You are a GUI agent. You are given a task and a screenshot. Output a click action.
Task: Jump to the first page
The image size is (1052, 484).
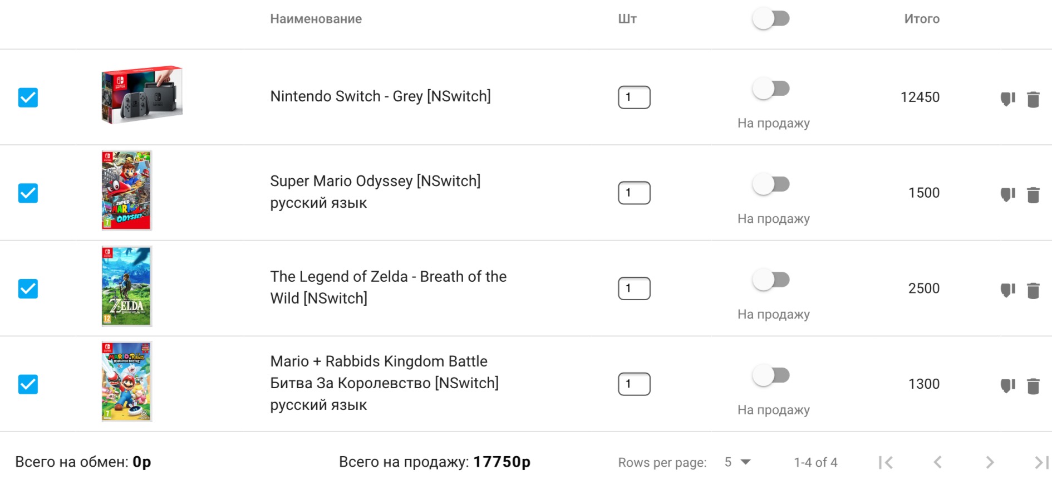click(x=886, y=462)
